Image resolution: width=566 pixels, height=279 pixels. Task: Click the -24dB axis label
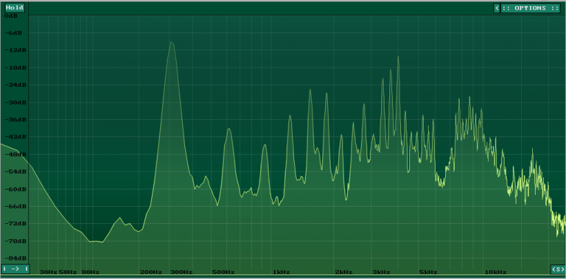(x=14, y=85)
